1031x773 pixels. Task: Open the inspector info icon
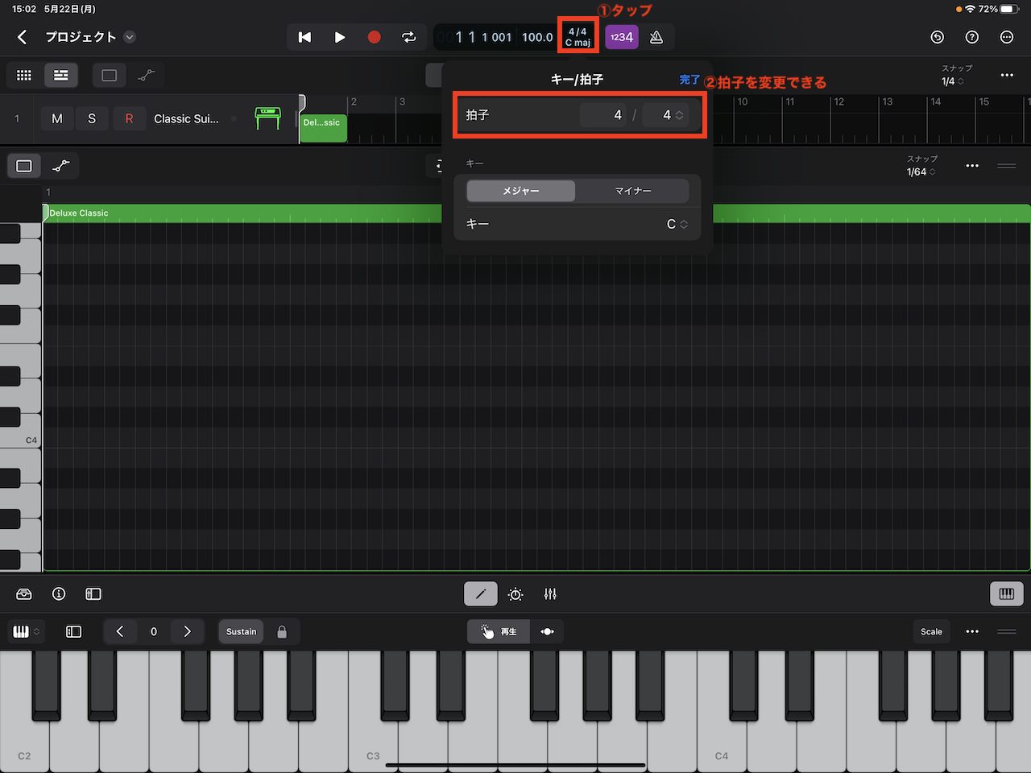click(x=59, y=594)
